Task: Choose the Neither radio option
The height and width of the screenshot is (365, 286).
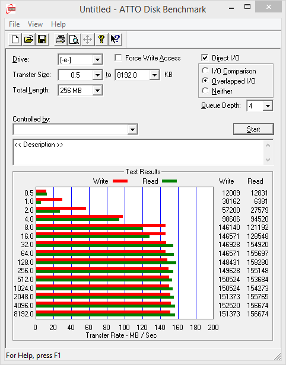Action: (x=205, y=91)
